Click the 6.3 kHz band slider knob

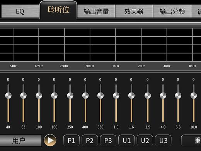click(178, 96)
